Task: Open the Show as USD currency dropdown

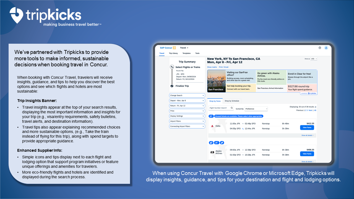Action: tap(313, 59)
